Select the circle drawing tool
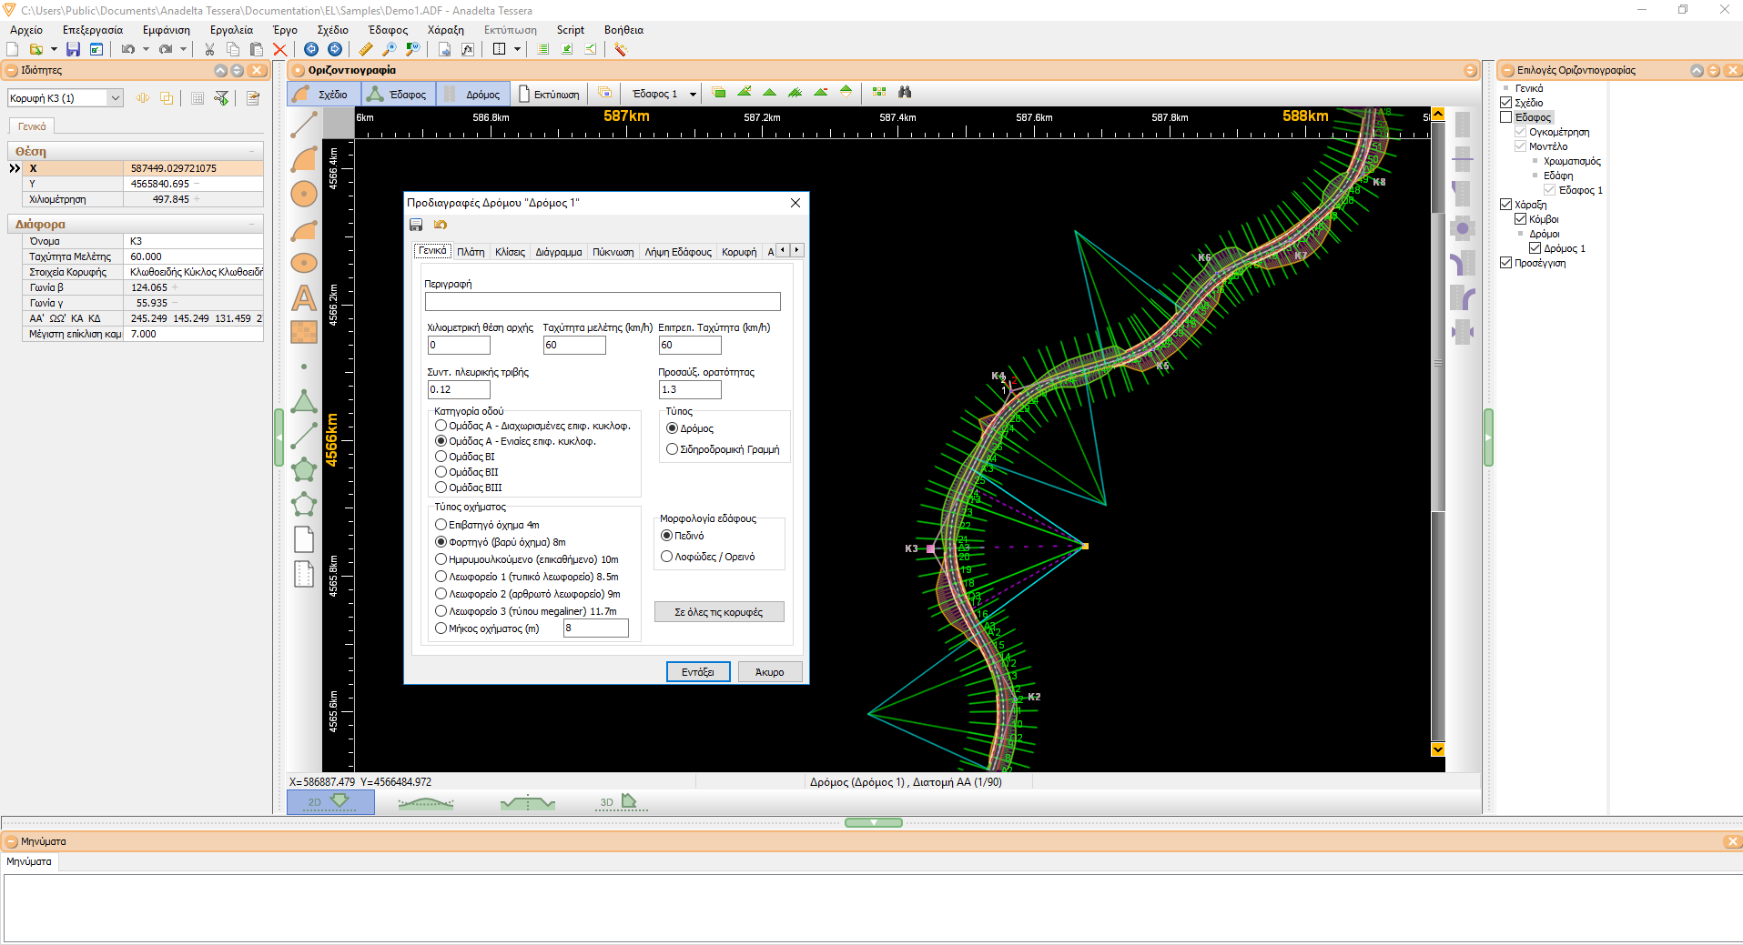This screenshot has width=1743, height=945. pos(304,194)
